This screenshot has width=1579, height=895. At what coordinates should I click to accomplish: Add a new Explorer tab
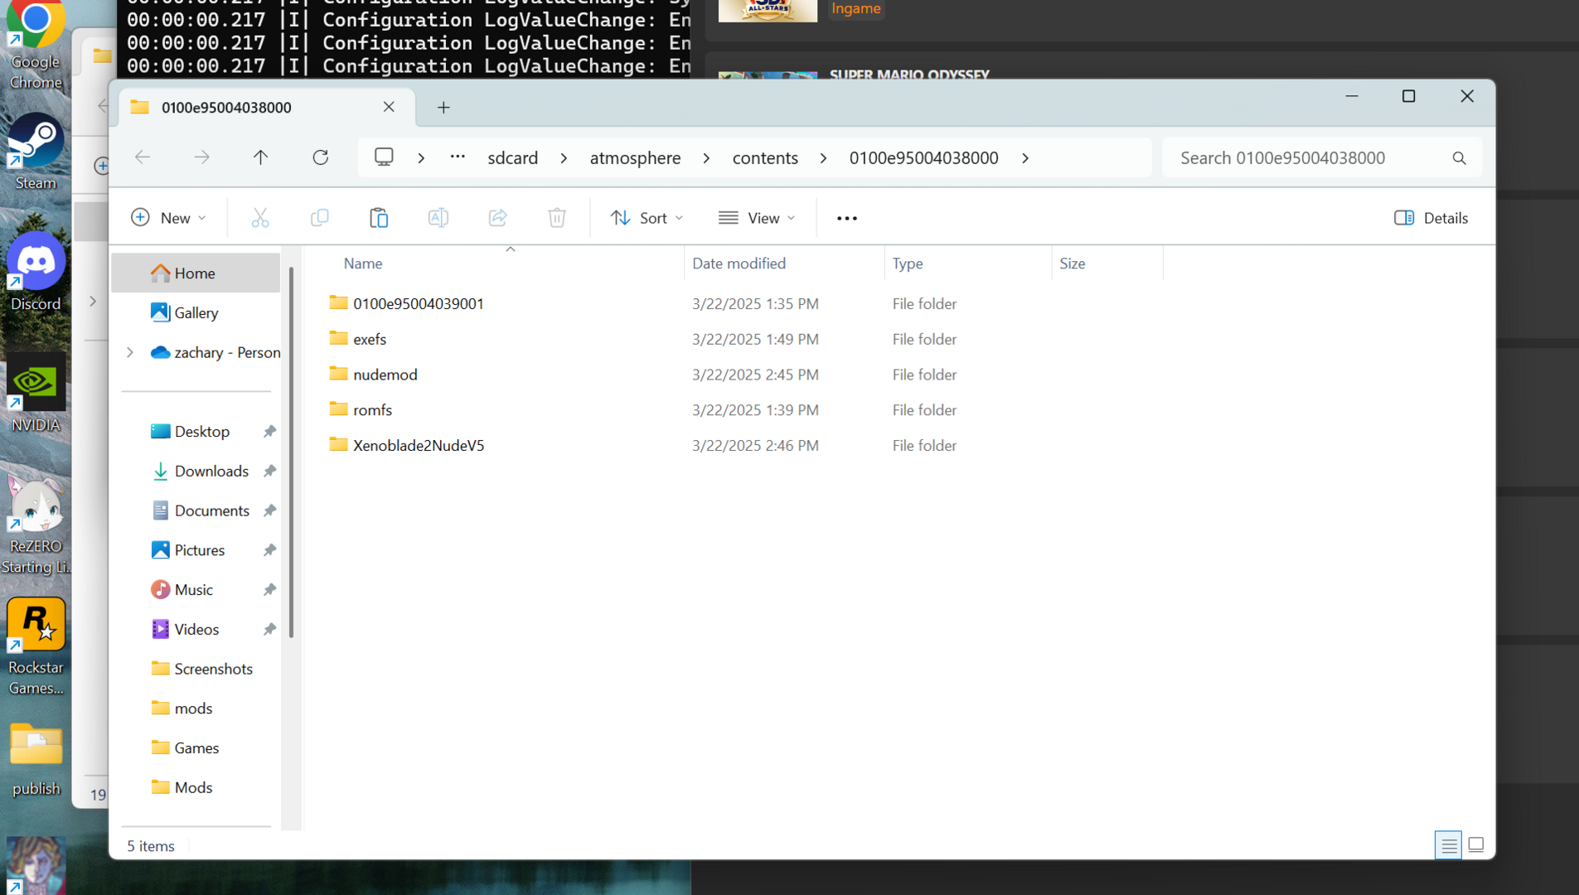pyautogui.click(x=443, y=108)
